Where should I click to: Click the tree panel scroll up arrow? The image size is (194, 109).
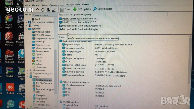click(x=55, y=19)
